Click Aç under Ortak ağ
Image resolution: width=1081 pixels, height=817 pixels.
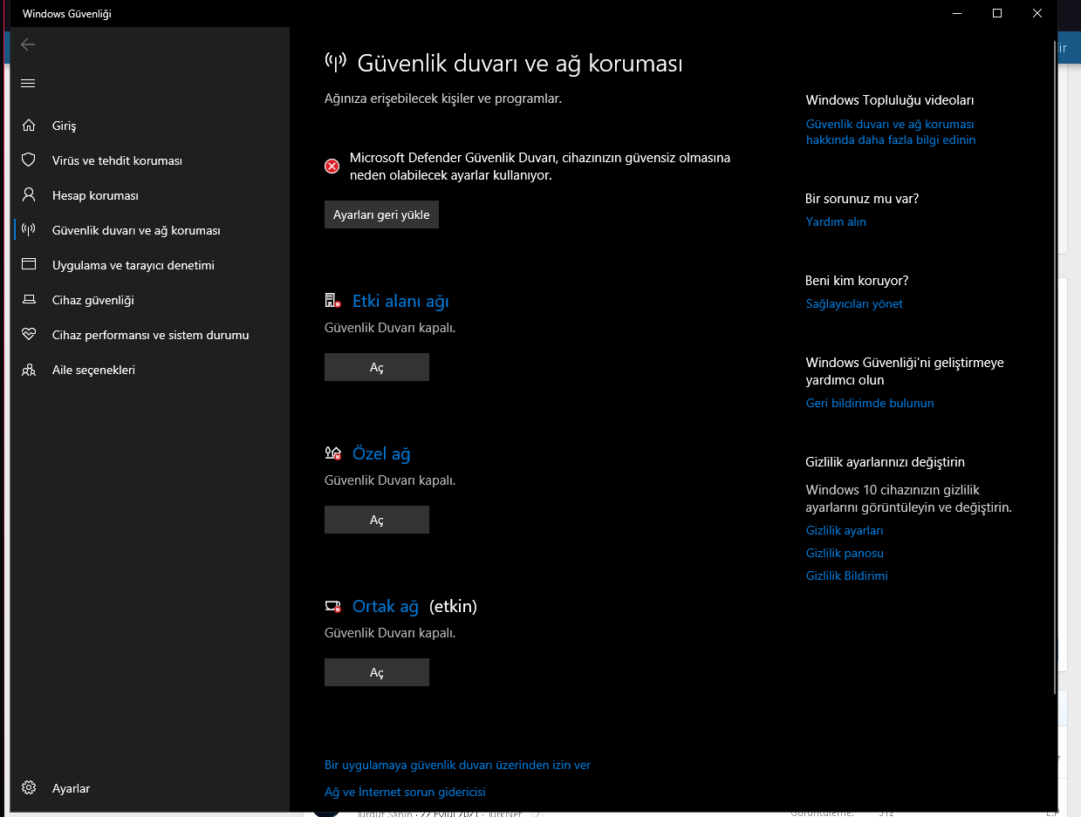377,672
